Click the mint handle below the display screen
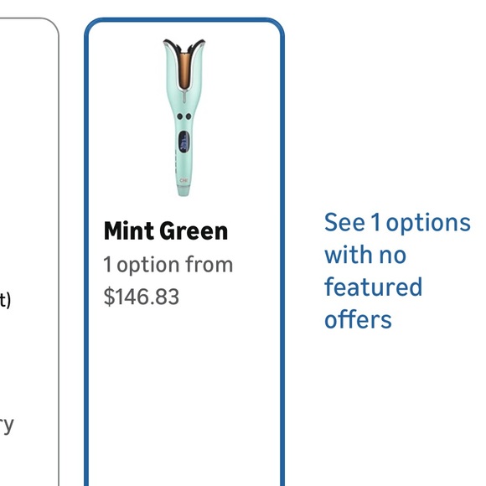The image size is (486, 486). coord(184,166)
